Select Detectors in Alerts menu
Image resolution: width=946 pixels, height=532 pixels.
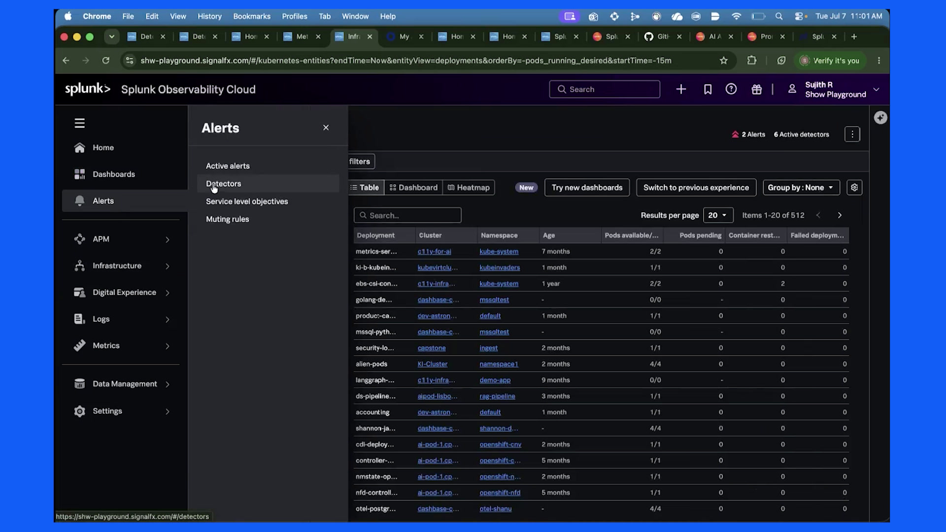click(x=224, y=184)
